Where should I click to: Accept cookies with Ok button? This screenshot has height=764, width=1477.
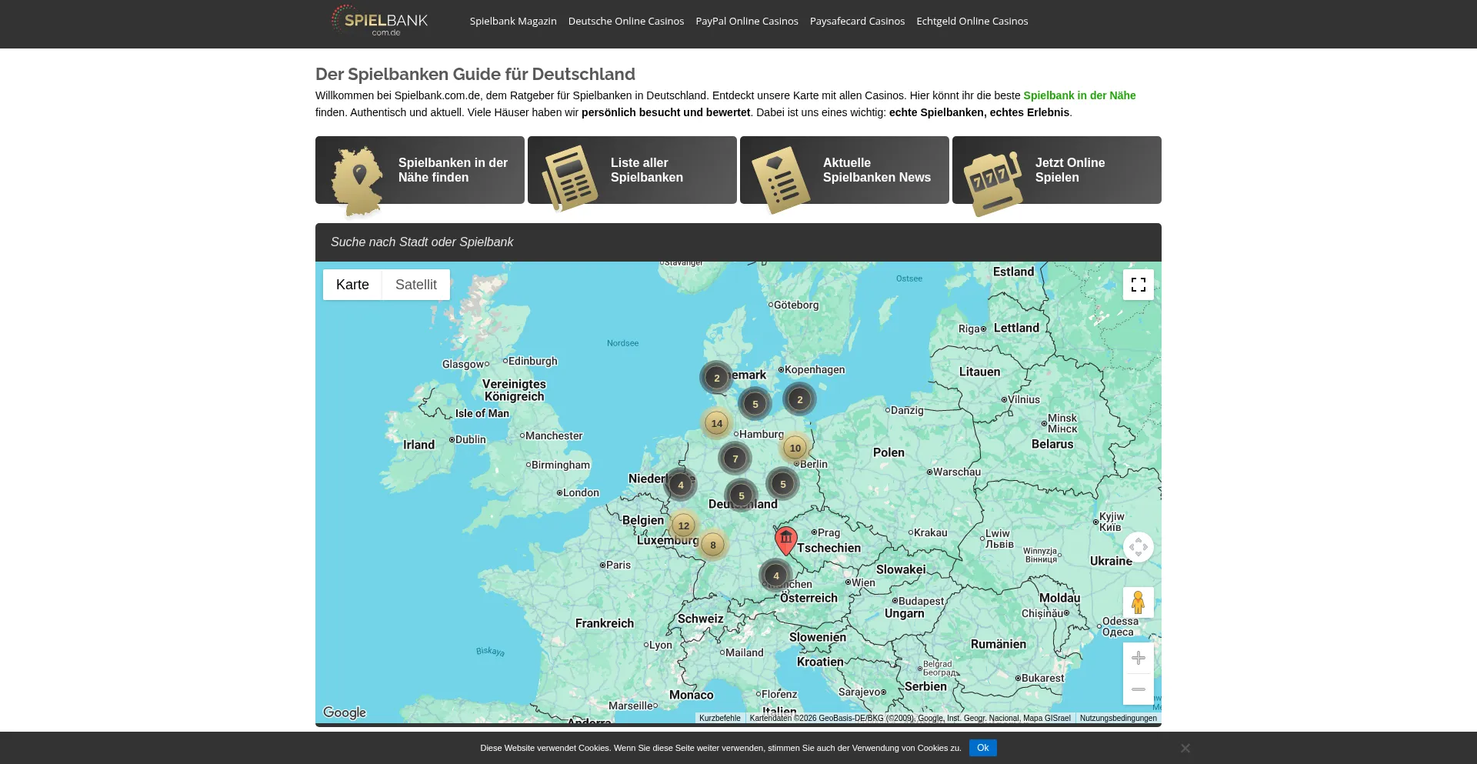pos(983,748)
